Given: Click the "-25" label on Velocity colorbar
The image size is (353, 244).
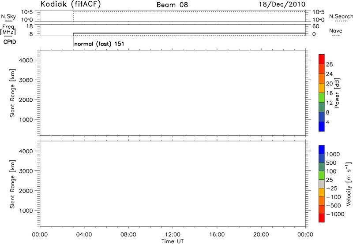Looking at the screenshot, I should tap(331, 189).
